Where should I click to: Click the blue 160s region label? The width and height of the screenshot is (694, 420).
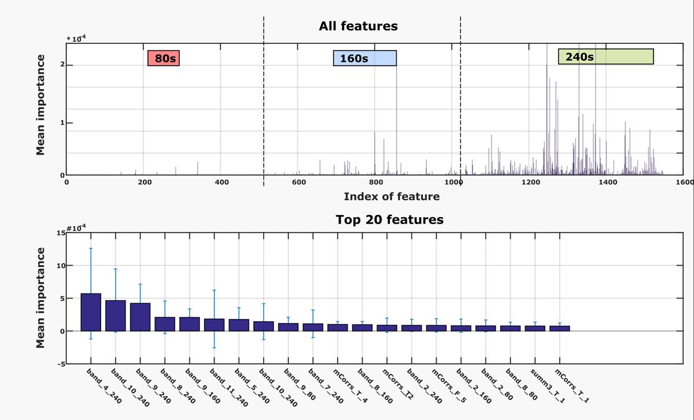pyautogui.click(x=364, y=58)
